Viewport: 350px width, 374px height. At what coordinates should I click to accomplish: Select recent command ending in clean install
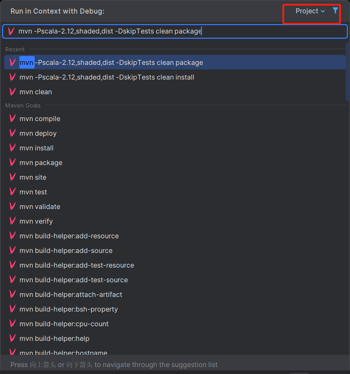click(x=107, y=77)
